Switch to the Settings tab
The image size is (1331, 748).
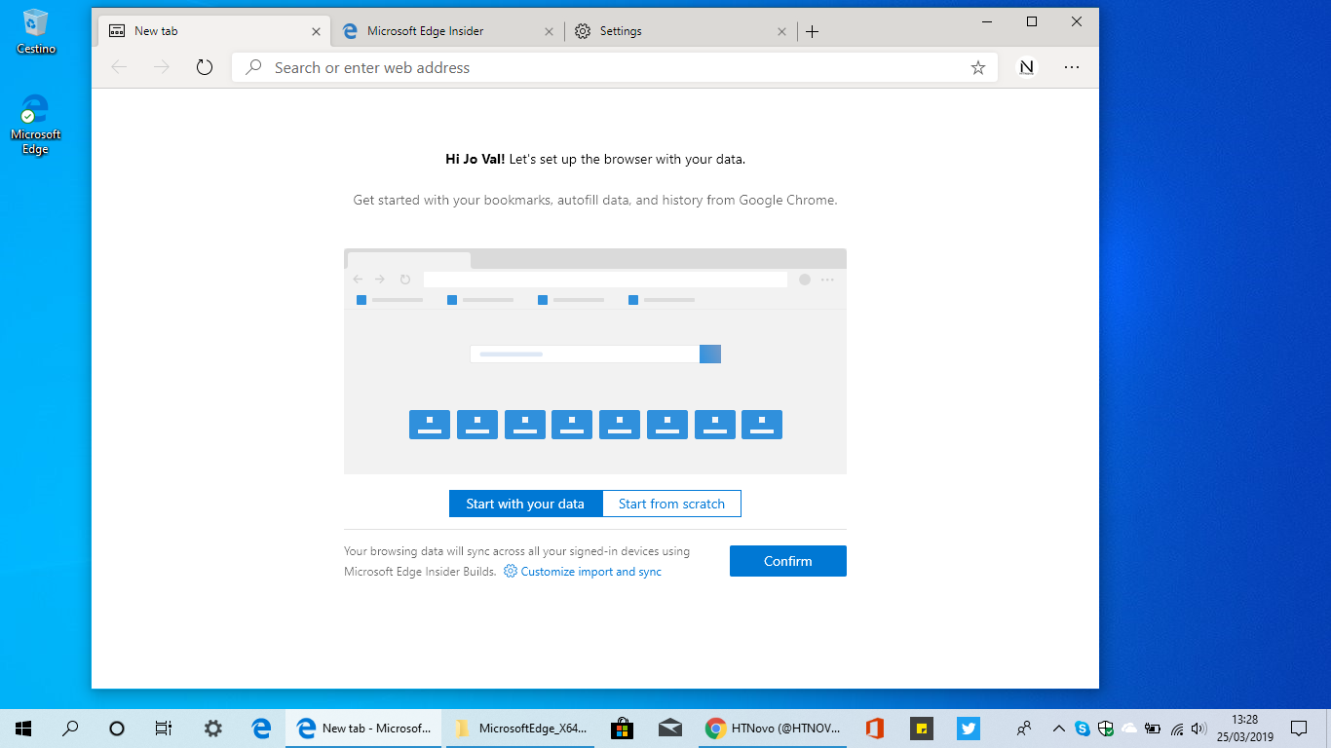click(x=680, y=31)
